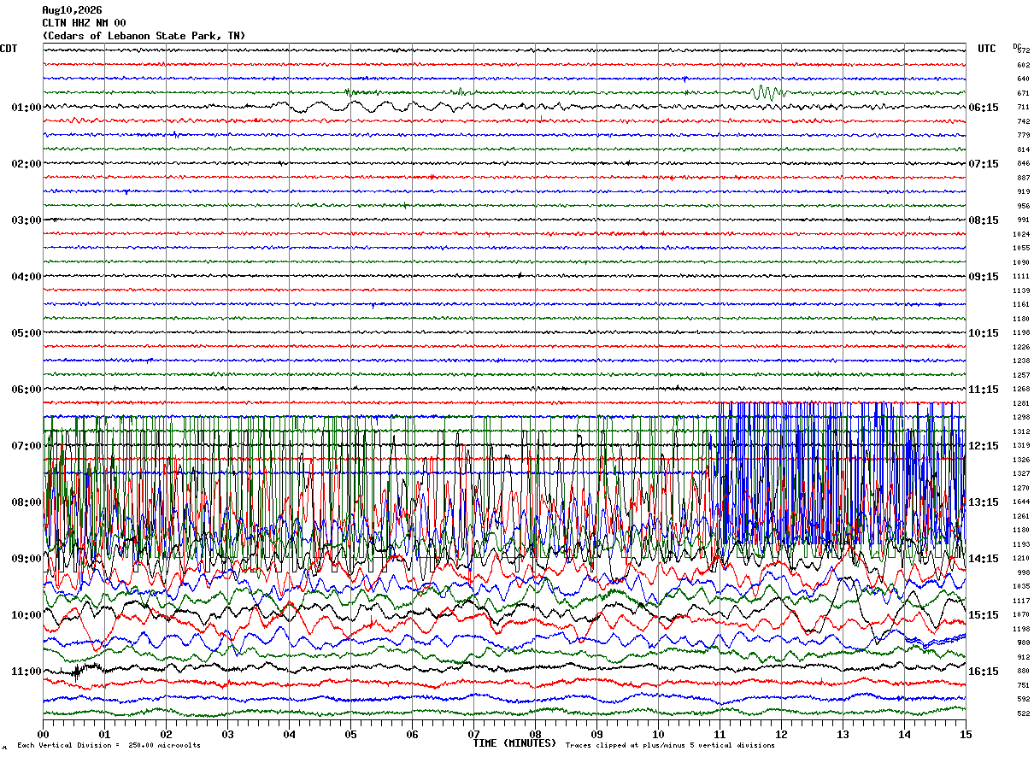1034x757 pixels.
Task: Select the 11:00 CDT time label
Action: [26, 672]
